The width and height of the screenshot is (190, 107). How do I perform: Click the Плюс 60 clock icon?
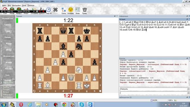(x=48, y=10)
